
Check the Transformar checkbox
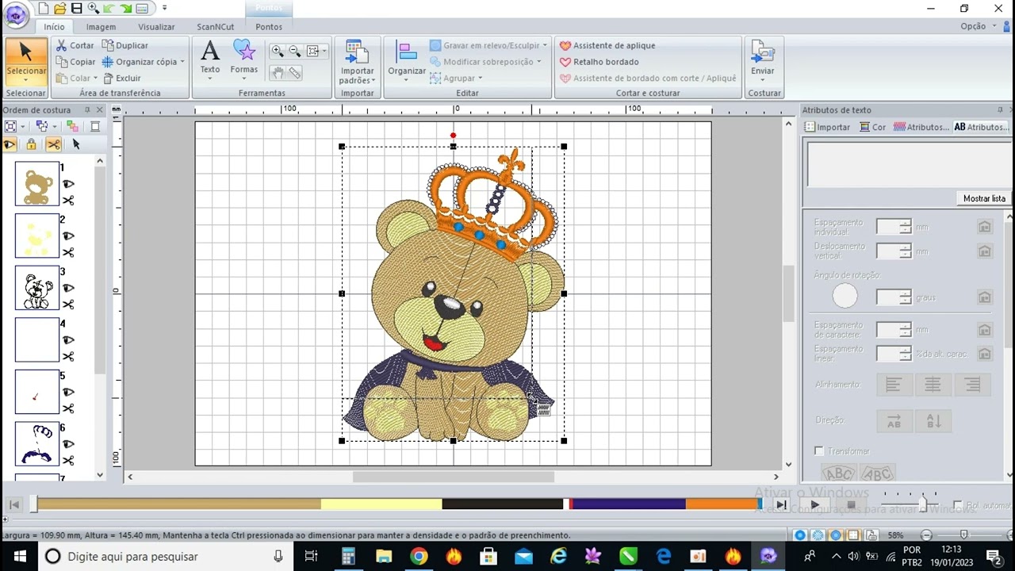(x=819, y=451)
